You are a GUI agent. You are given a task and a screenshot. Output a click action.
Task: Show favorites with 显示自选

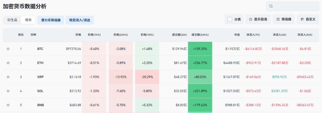(258, 19)
